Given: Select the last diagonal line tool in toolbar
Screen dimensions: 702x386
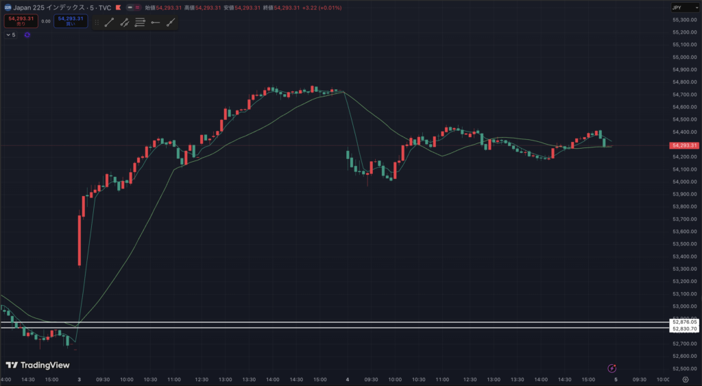Looking at the screenshot, I should (x=170, y=23).
